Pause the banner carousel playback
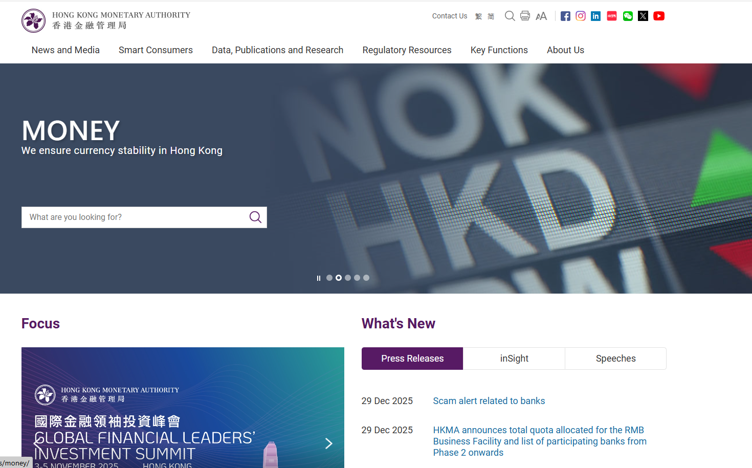Viewport: 752px width, 468px height. (x=318, y=278)
